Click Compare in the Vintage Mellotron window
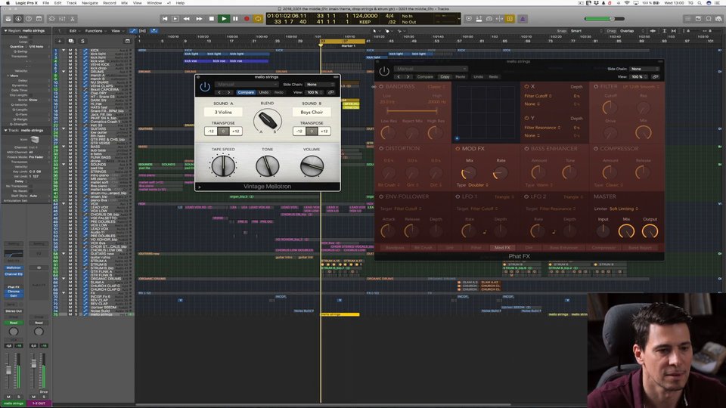Screen dimensions: 726x408 click(x=246, y=92)
